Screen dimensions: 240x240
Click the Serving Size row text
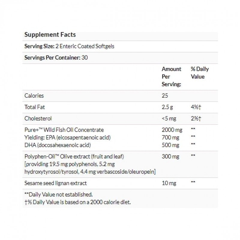[x=69, y=46]
